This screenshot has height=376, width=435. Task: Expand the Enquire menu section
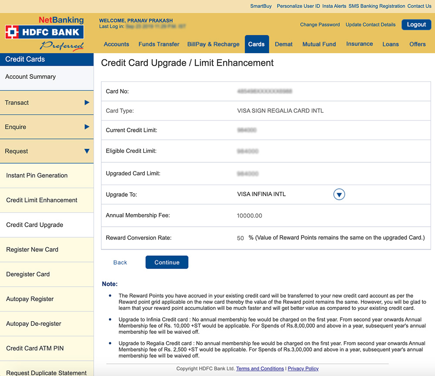click(x=47, y=127)
